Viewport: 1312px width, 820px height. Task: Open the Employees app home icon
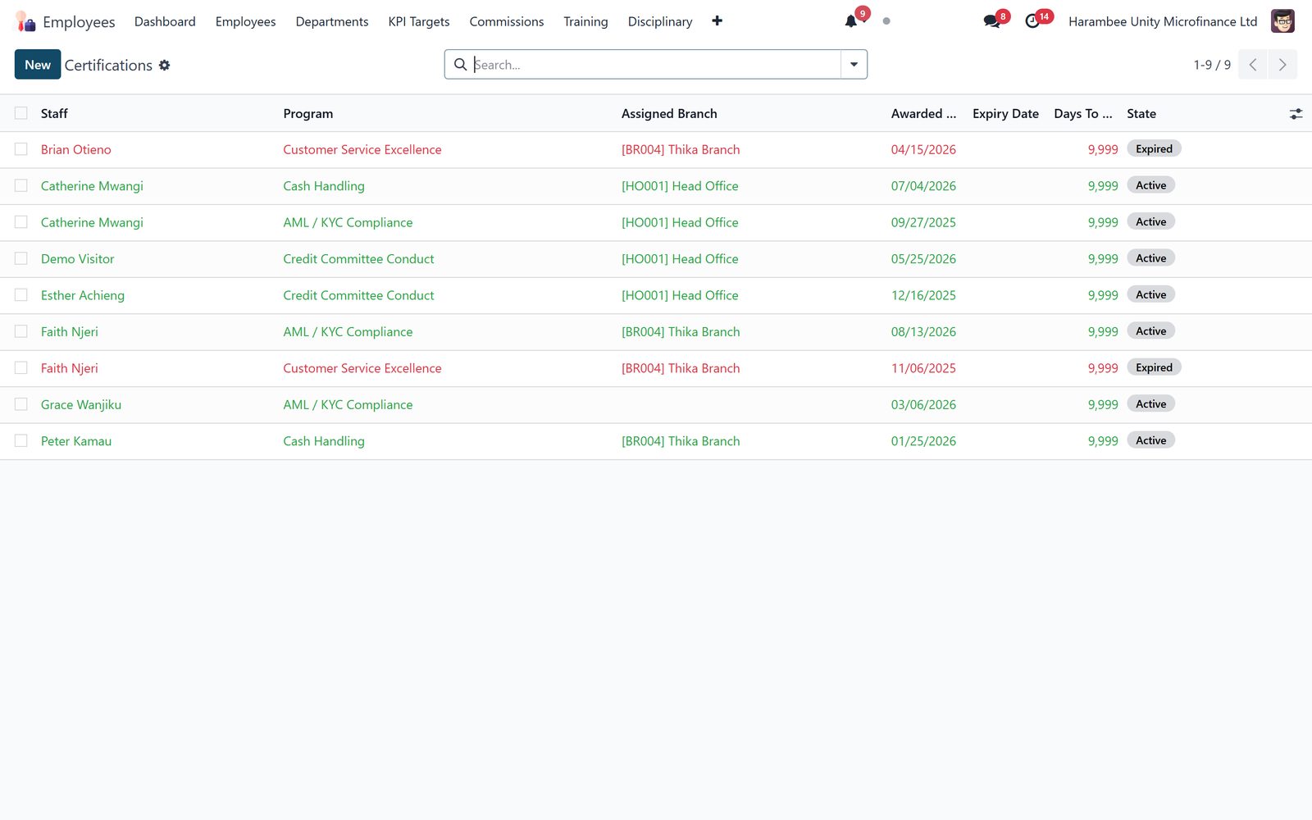click(x=25, y=21)
